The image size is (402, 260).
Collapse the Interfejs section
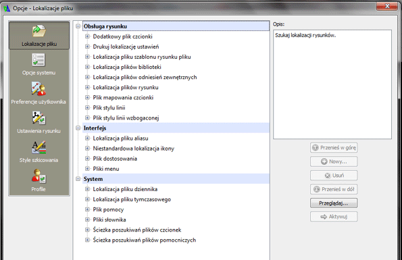tap(78, 128)
